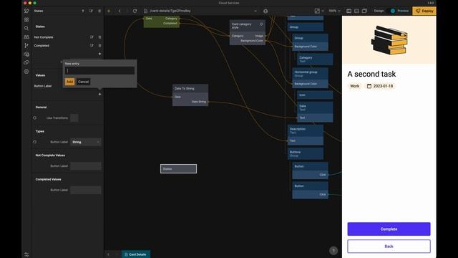Viewport: 458px width, 258px height.
Task: Open the editor settings sliders icon at the bottom of the sidebar
Action: [26, 254]
